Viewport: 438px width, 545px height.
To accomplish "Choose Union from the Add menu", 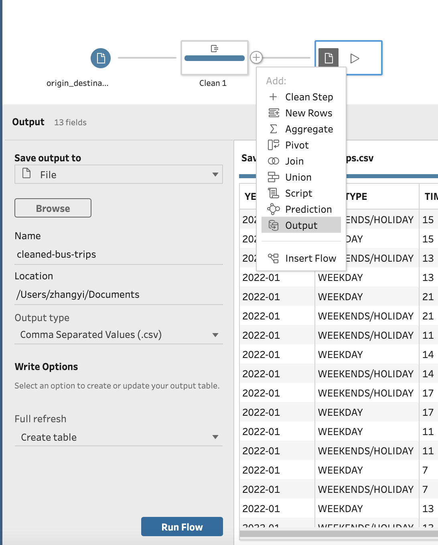I will (298, 177).
